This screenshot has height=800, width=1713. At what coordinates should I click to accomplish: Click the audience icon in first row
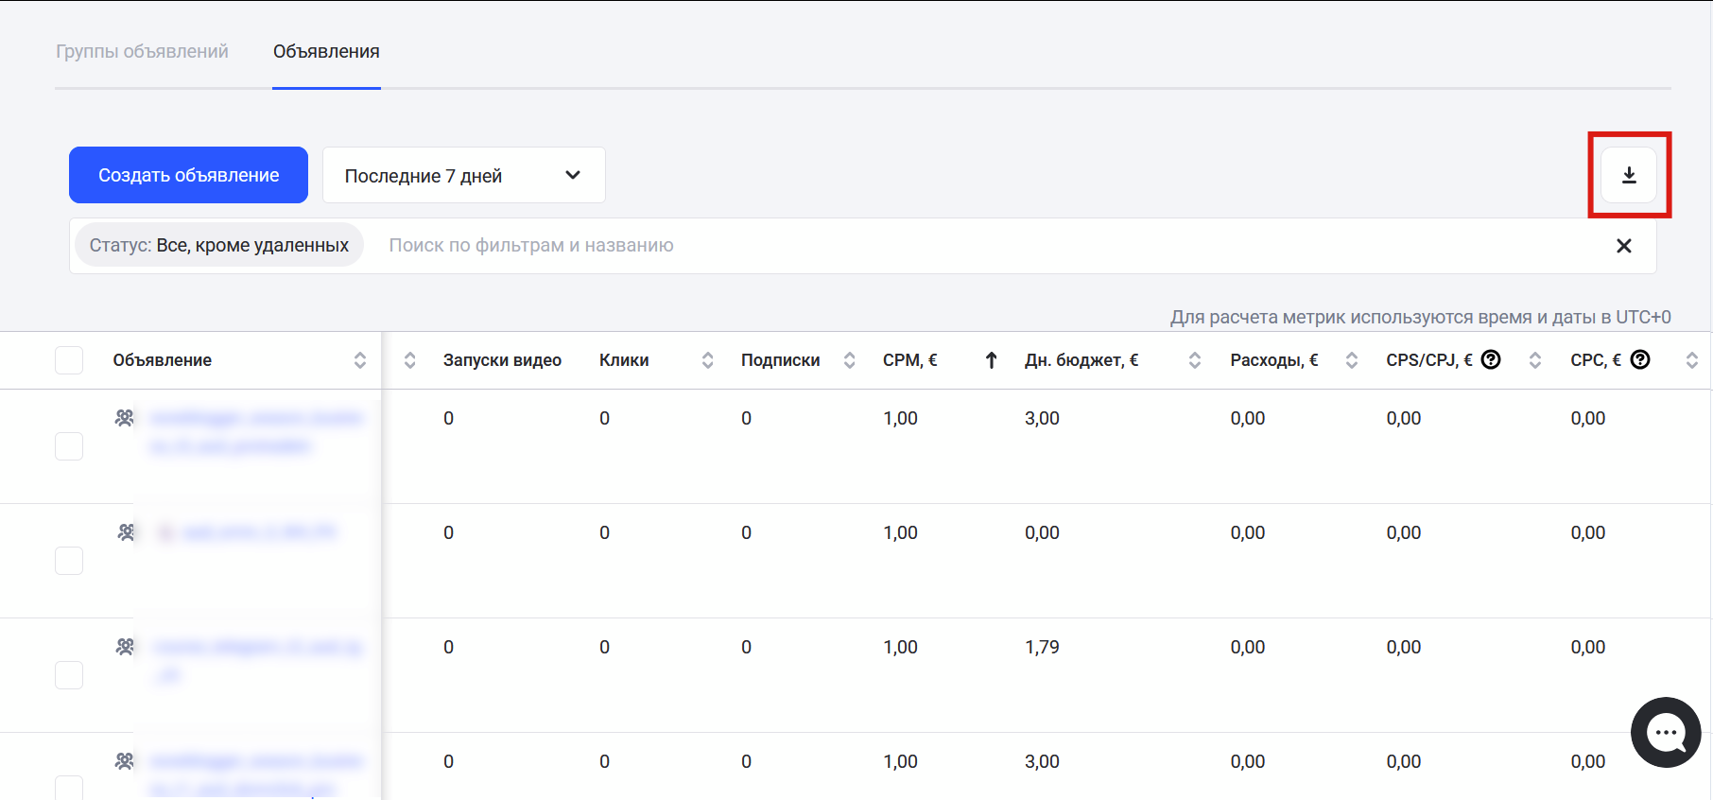click(124, 418)
